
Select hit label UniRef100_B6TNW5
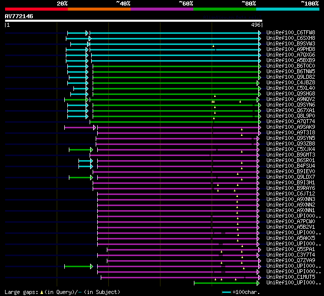[291, 72]
